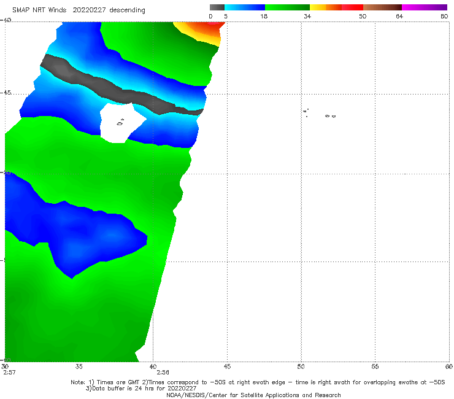Click longitude axis label 55
The image size is (454, 399).
coord(375,366)
